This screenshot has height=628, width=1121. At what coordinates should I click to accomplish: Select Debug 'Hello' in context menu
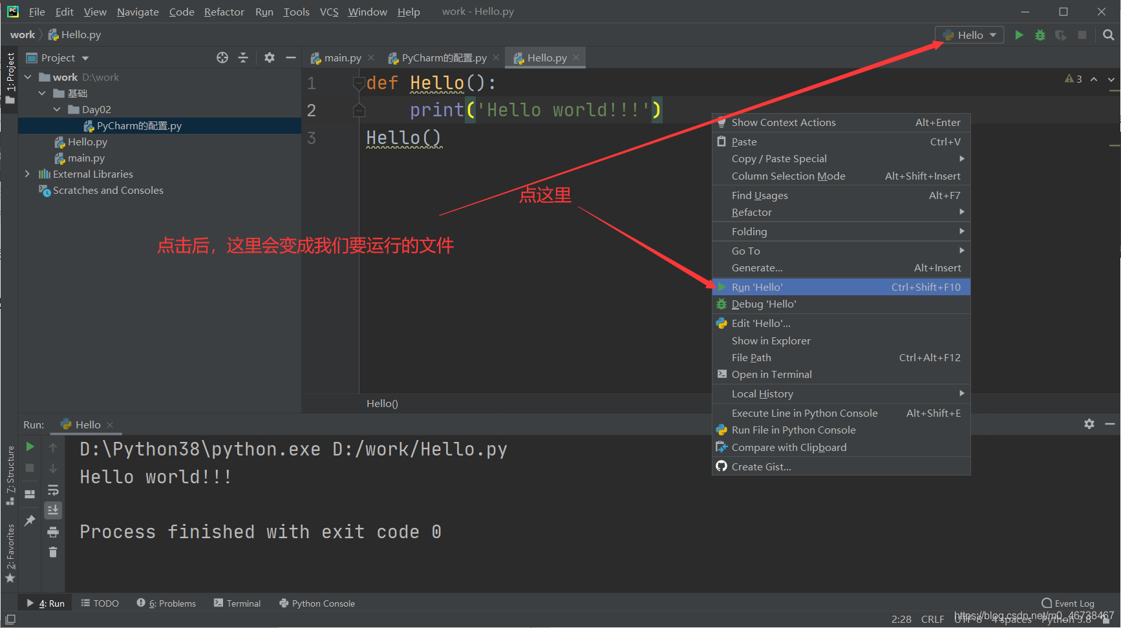(x=841, y=304)
